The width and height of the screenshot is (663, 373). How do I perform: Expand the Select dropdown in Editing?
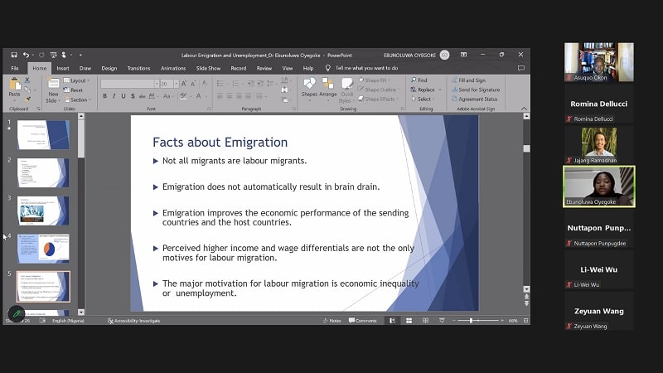(x=423, y=99)
